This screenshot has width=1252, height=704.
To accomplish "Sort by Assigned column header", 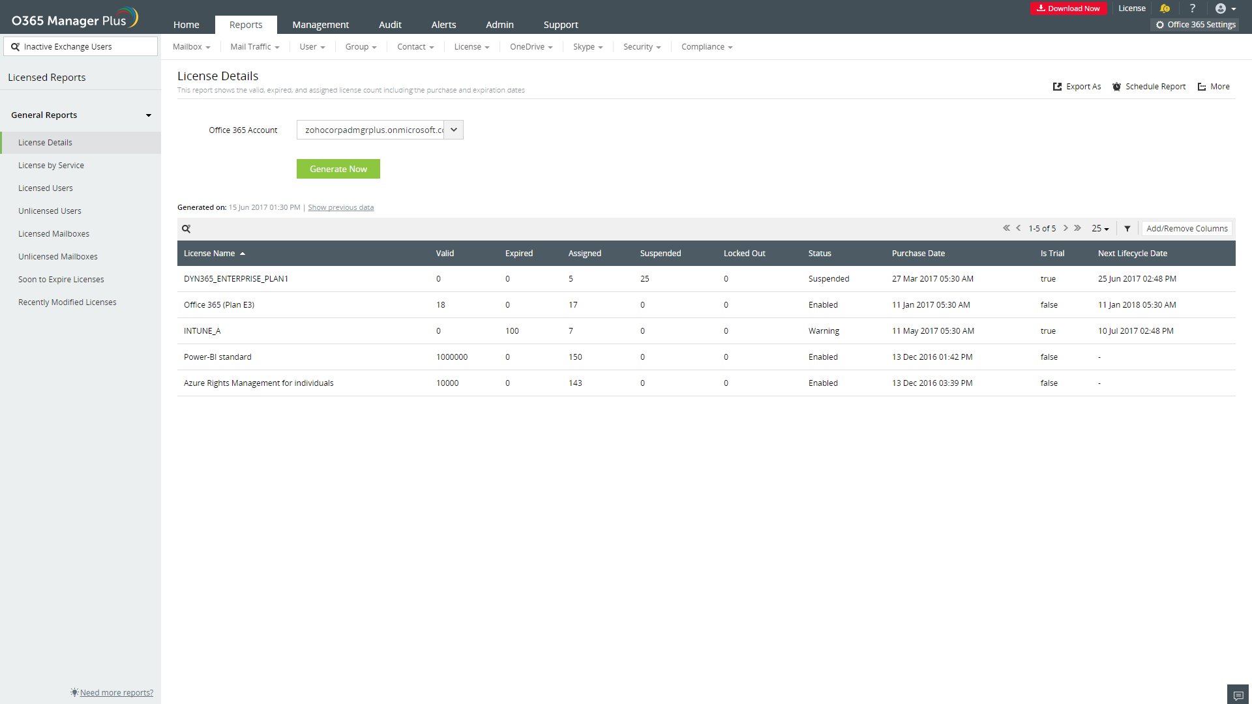I will coord(584,254).
